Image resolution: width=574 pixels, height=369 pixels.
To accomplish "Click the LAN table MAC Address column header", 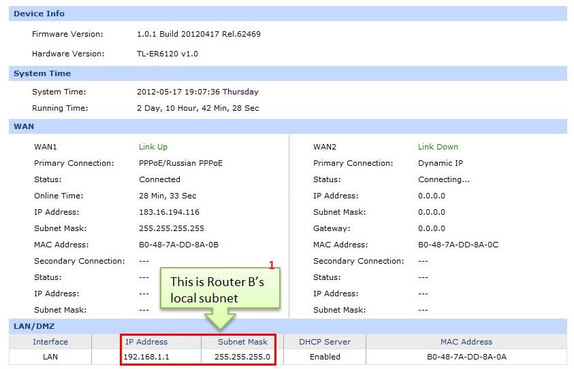I will tap(466, 342).
